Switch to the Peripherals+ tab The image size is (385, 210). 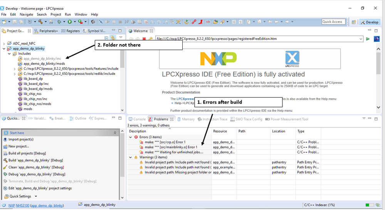[x=46, y=31]
